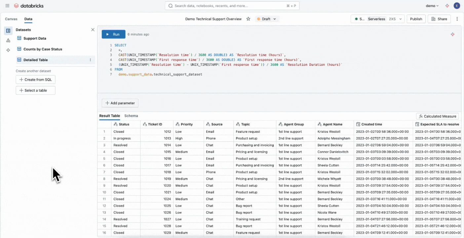Select the Support Data dataset

tap(35, 38)
